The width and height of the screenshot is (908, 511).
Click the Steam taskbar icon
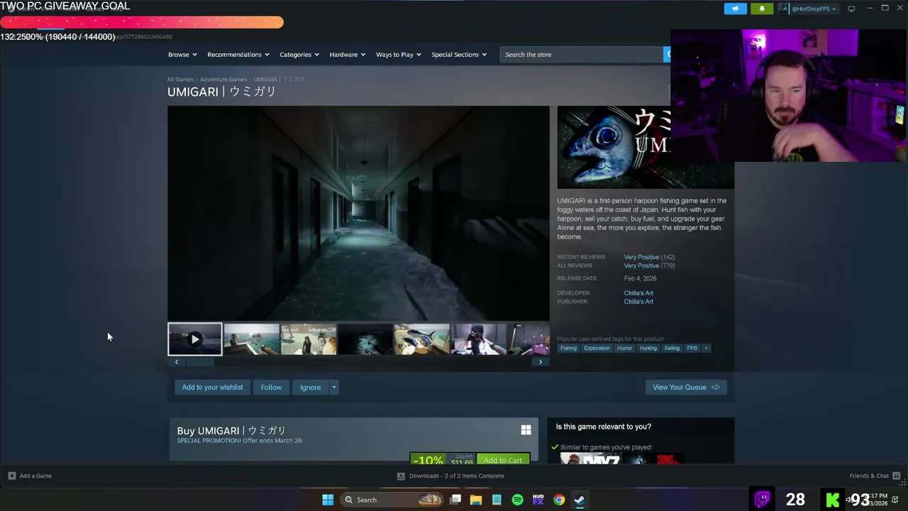(x=580, y=500)
